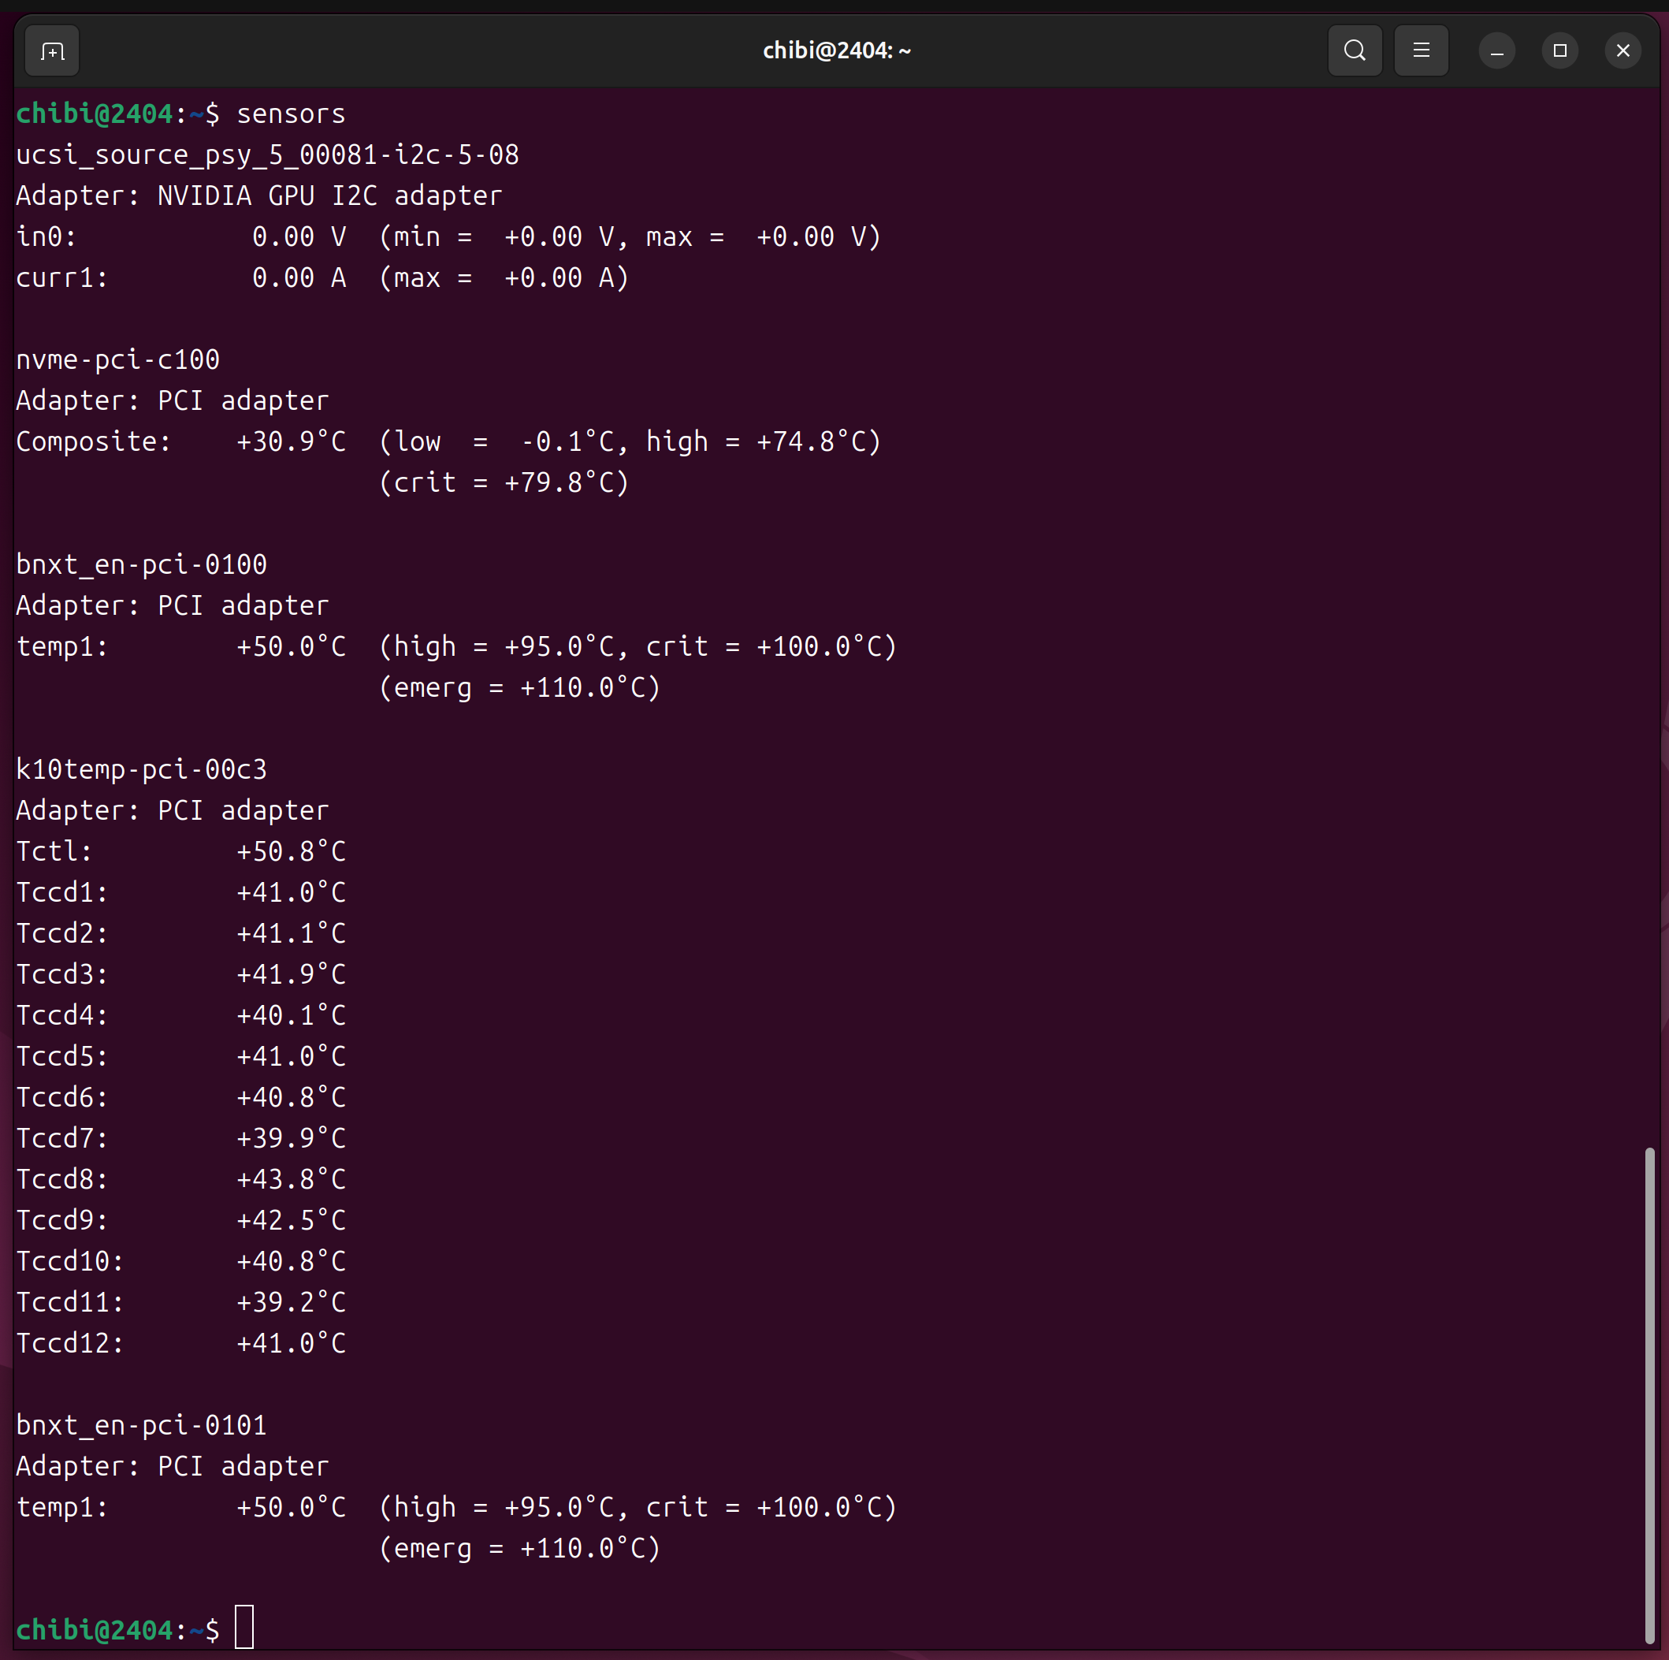Click the Composite temperature +30.9°C
The width and height of the screenshot is (1669, 1660).
[291, 441]
